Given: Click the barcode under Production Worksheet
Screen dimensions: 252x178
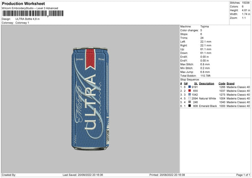Looking at the screenshot, I should pyautogui.click(x=33, y=13).
